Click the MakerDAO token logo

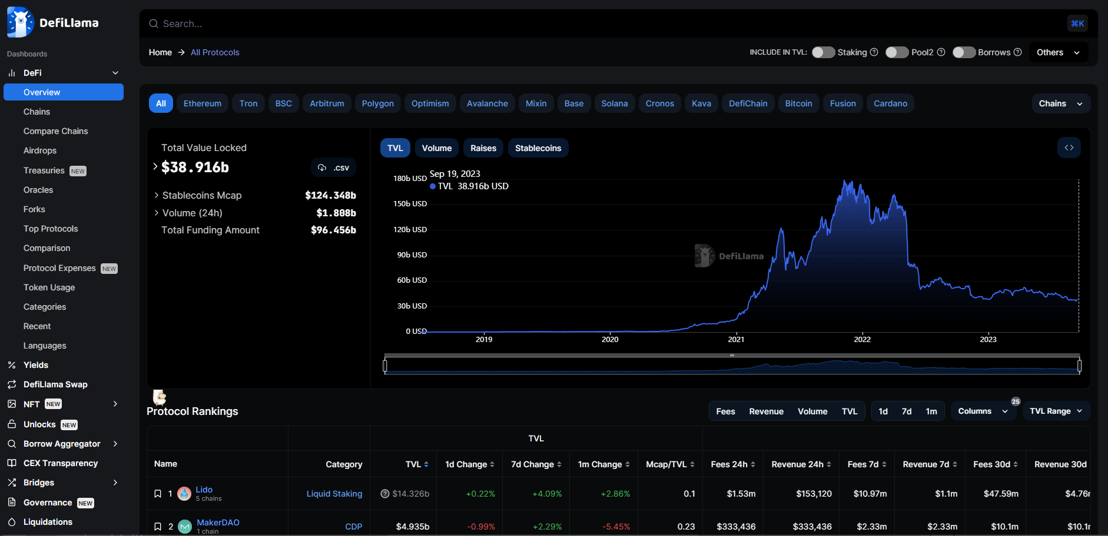pos(185,527)
